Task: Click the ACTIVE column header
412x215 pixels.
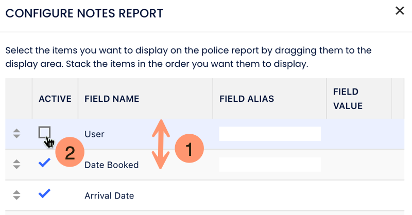Action: [55, 99]
